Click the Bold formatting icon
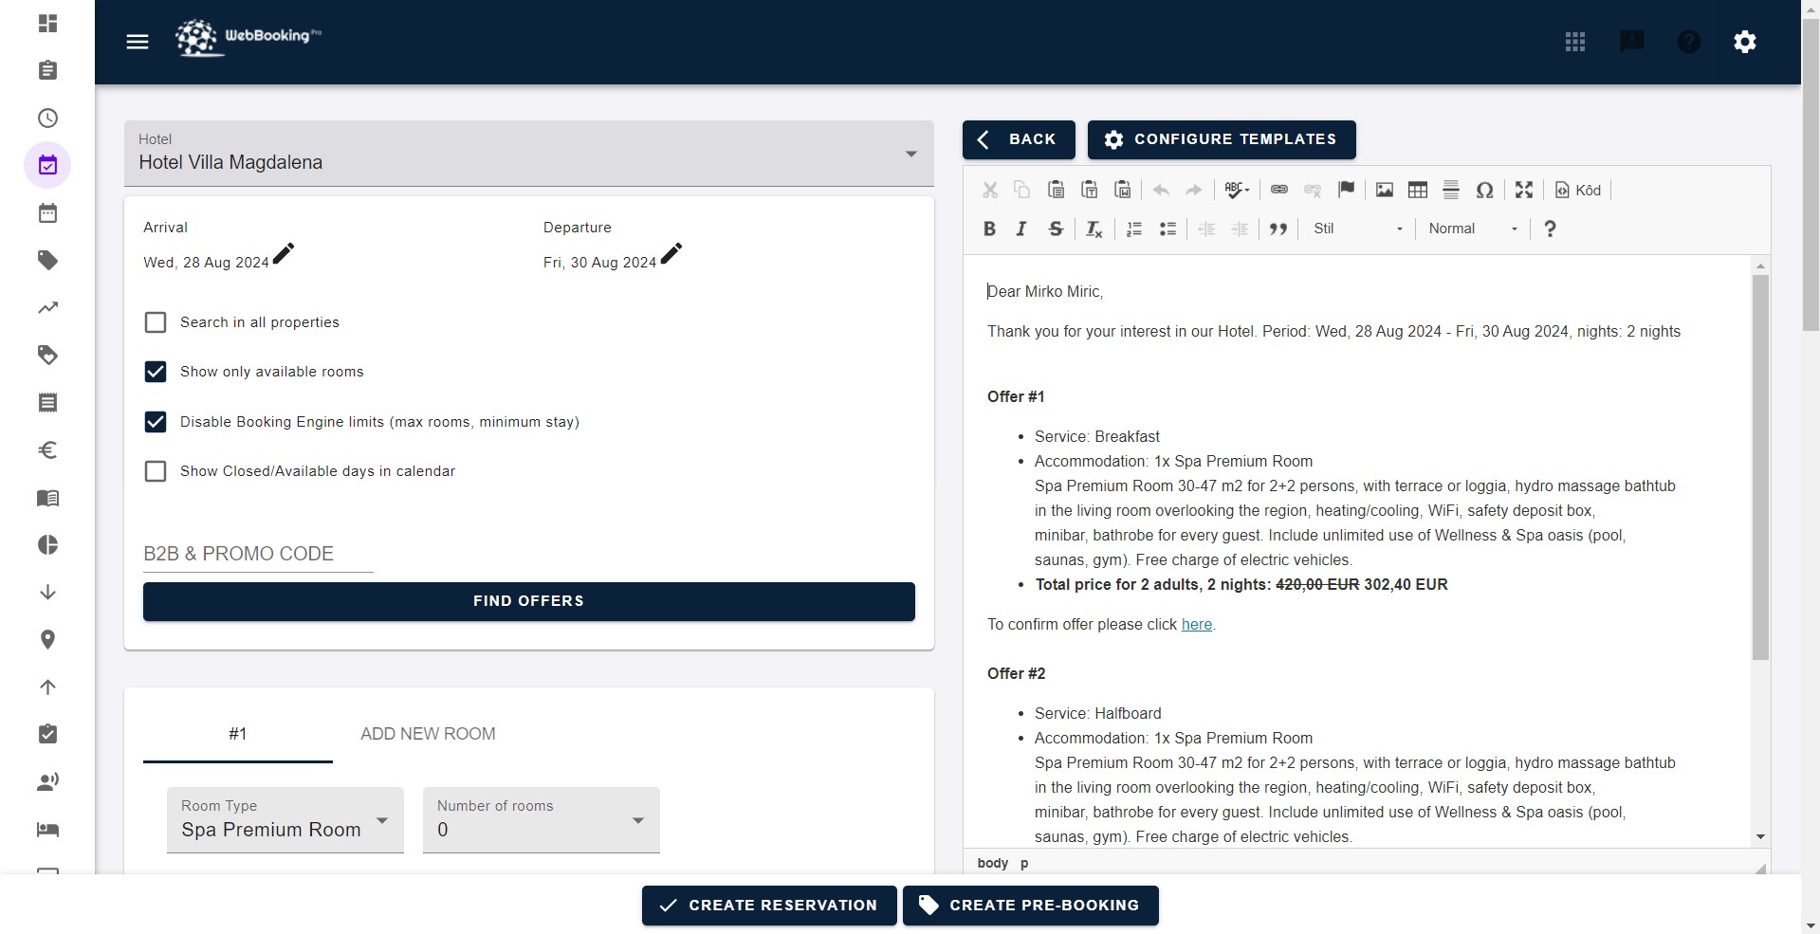The height and width of the screenshot is (934, 1820). pyautogui.click(x=989, y=229)
